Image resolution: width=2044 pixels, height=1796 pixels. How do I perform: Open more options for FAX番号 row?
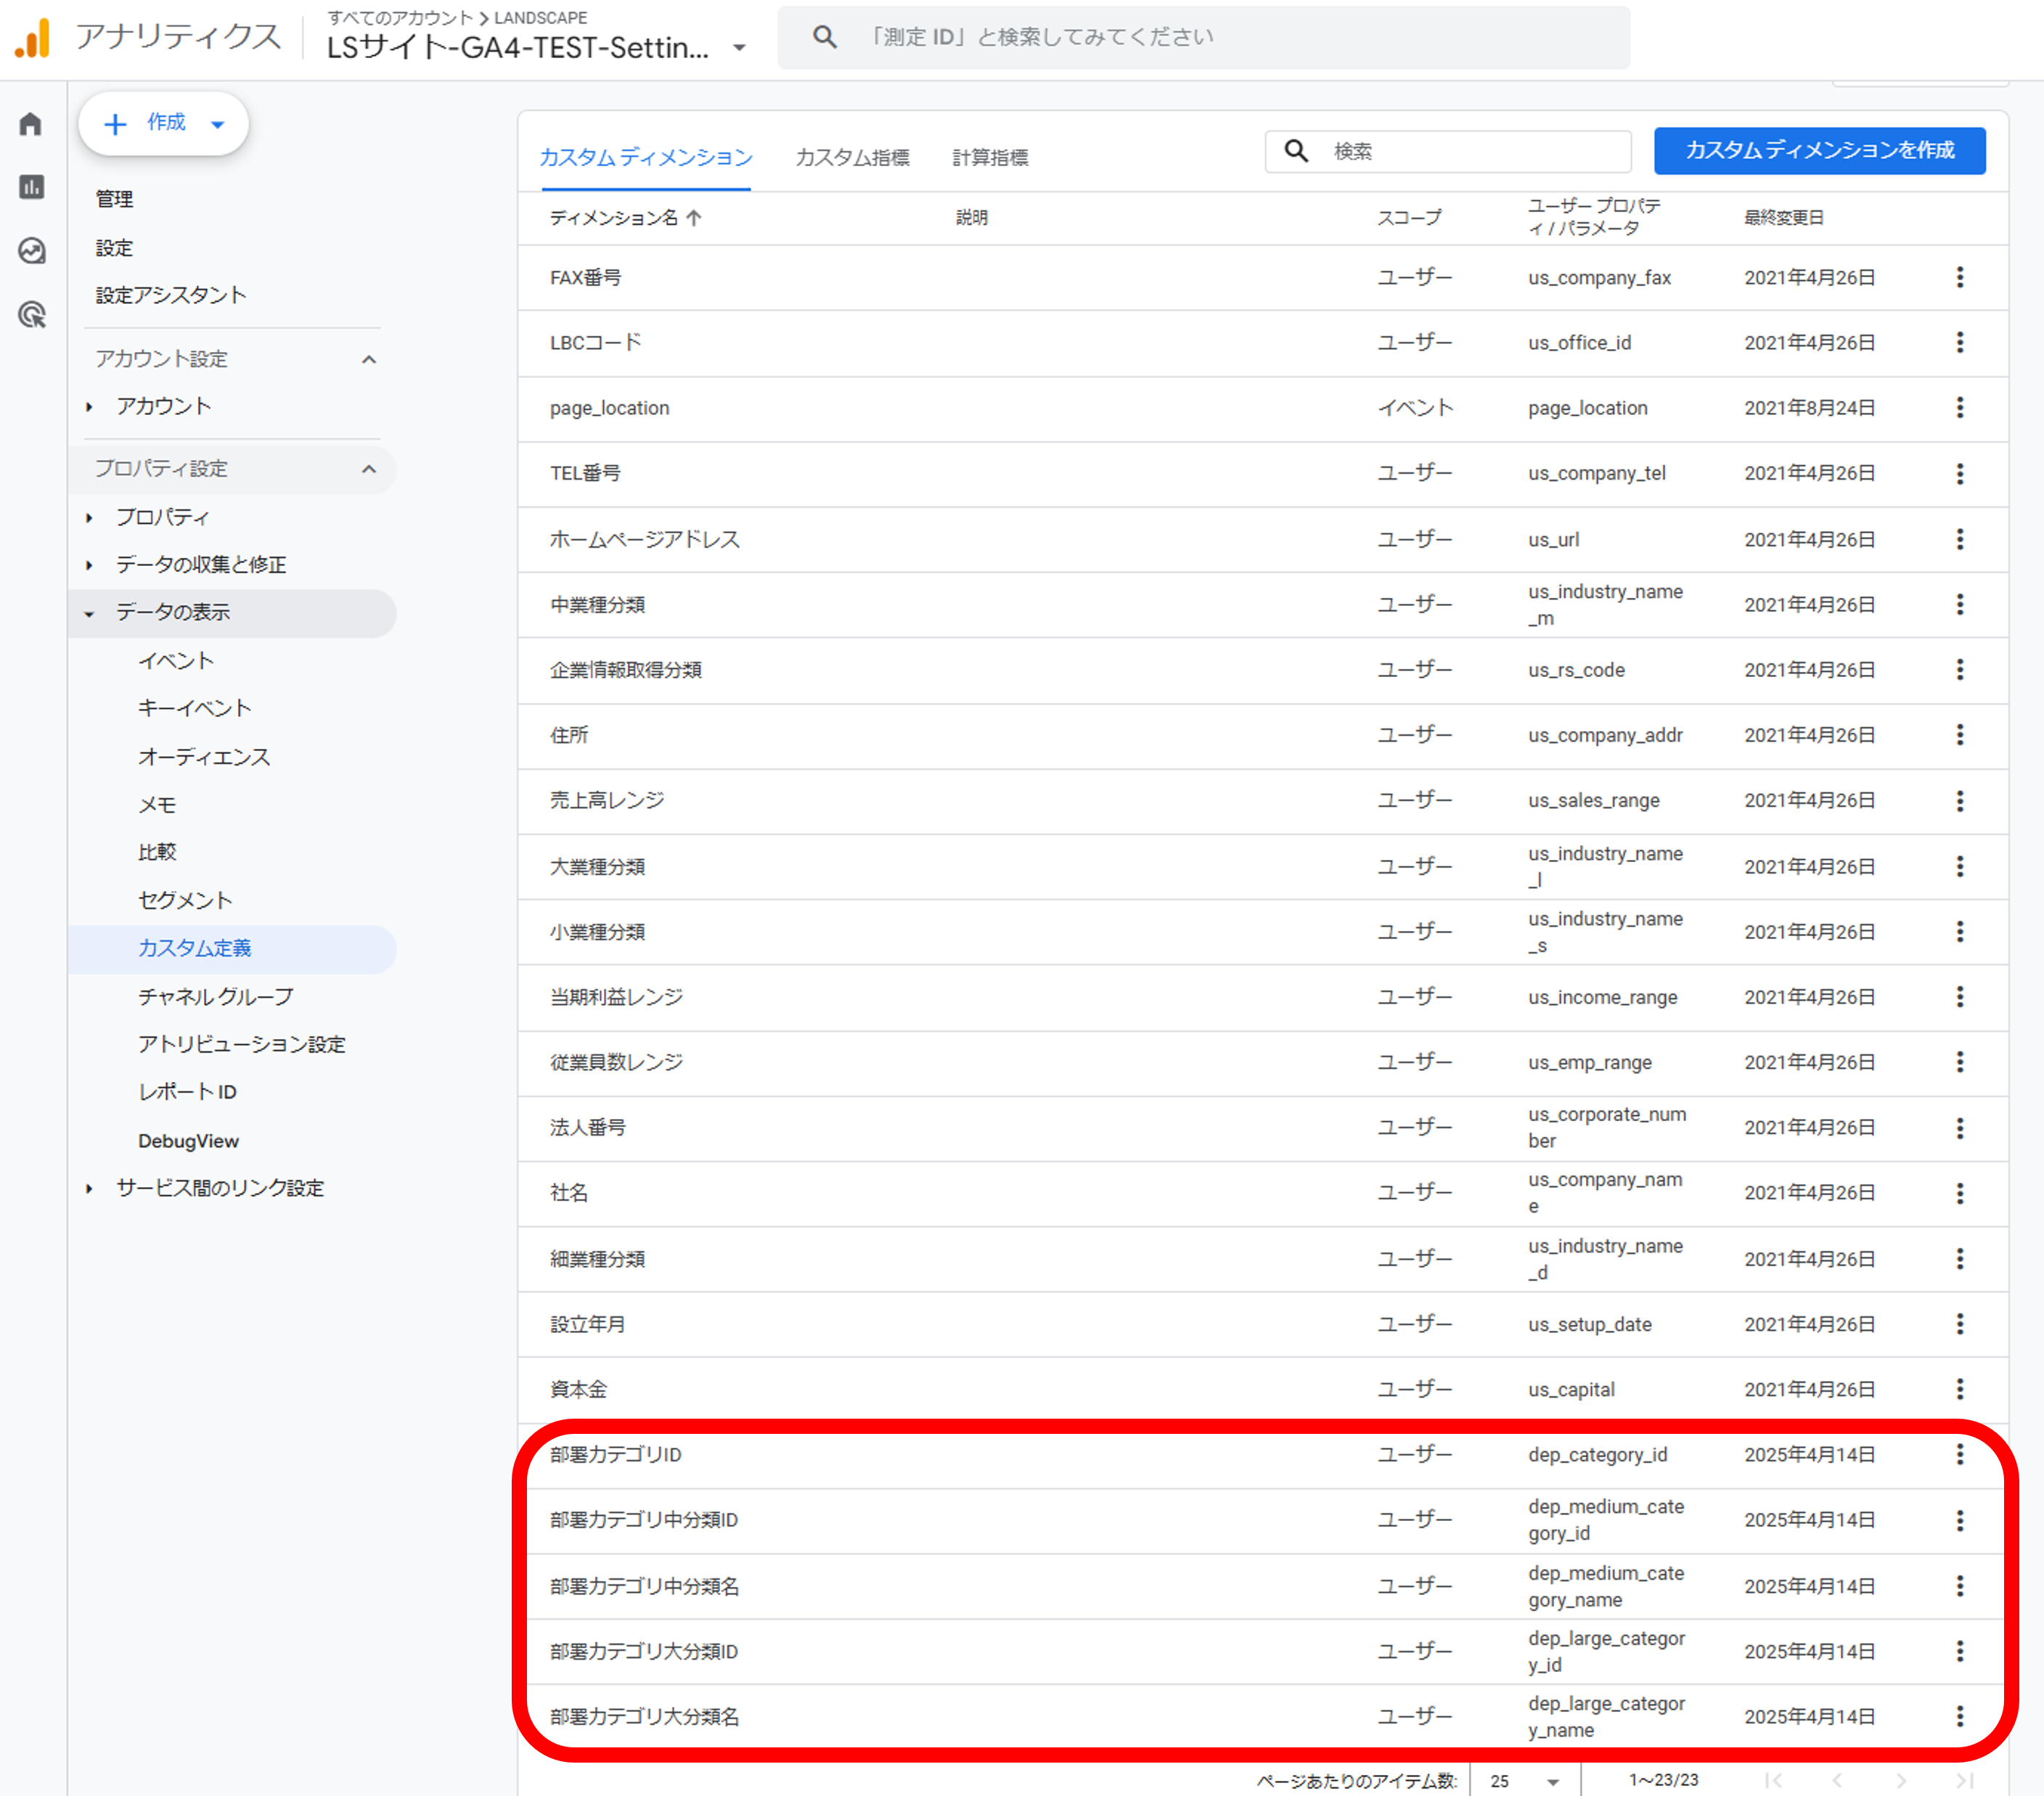pos(1960,277)
